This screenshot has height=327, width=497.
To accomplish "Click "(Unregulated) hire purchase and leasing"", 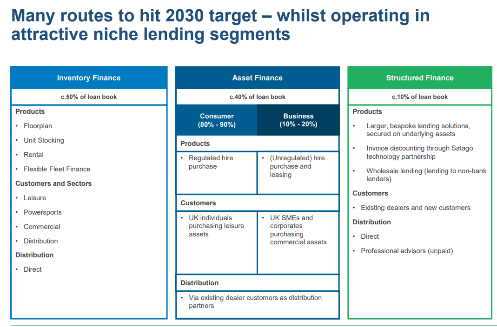I will [x=297, y=166].
